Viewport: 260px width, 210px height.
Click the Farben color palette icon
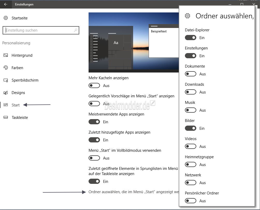tap(6, 68)
